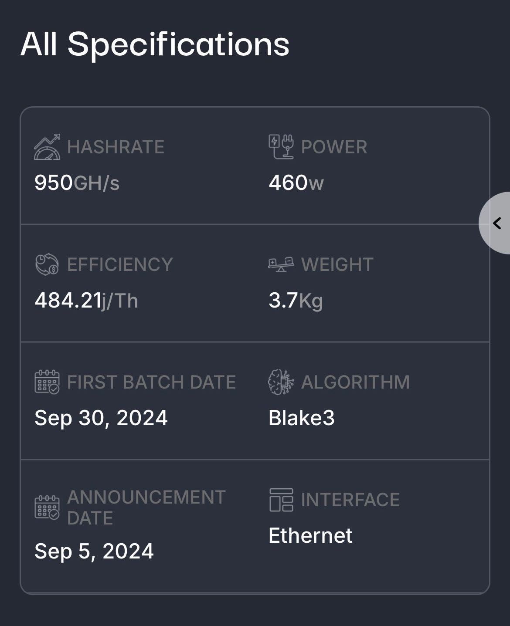Click the 484.21j/Th efficiency value
The height and width of the screenshot is (626, 510).
tap(86, 301)
